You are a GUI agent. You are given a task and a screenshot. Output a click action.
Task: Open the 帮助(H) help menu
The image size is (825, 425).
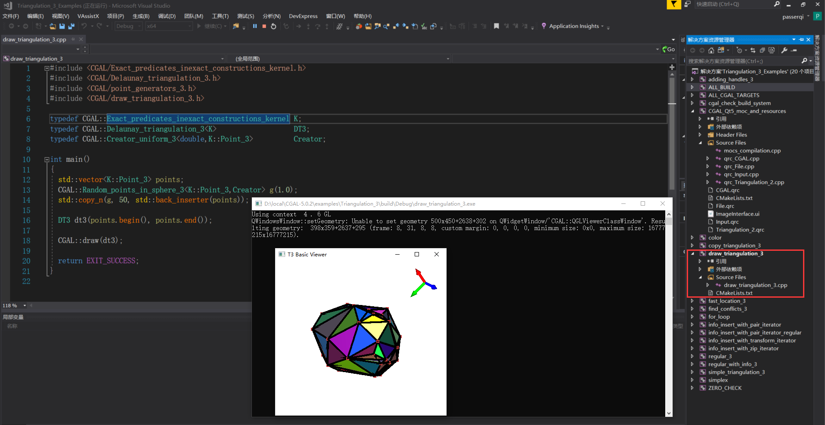(363, 16)
